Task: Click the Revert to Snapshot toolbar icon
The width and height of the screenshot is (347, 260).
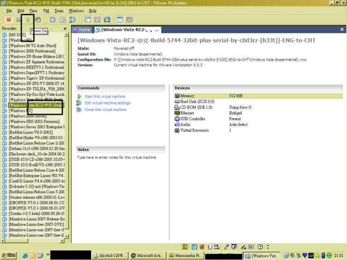Action: 62,19
